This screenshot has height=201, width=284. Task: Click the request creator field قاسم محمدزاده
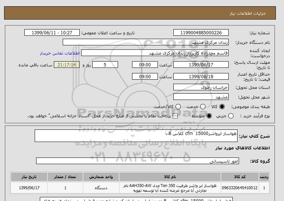(155, 53)
